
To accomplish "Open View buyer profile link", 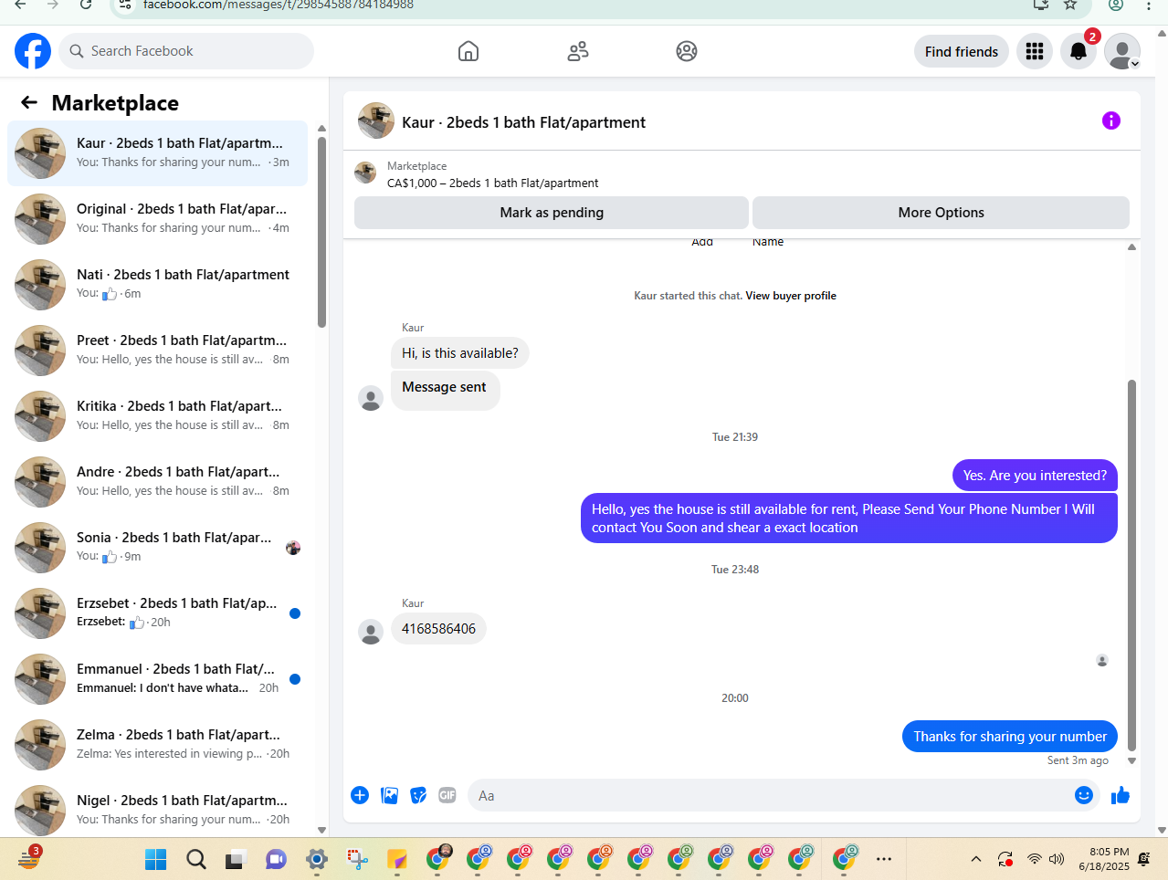I will [x=791, y=296].
